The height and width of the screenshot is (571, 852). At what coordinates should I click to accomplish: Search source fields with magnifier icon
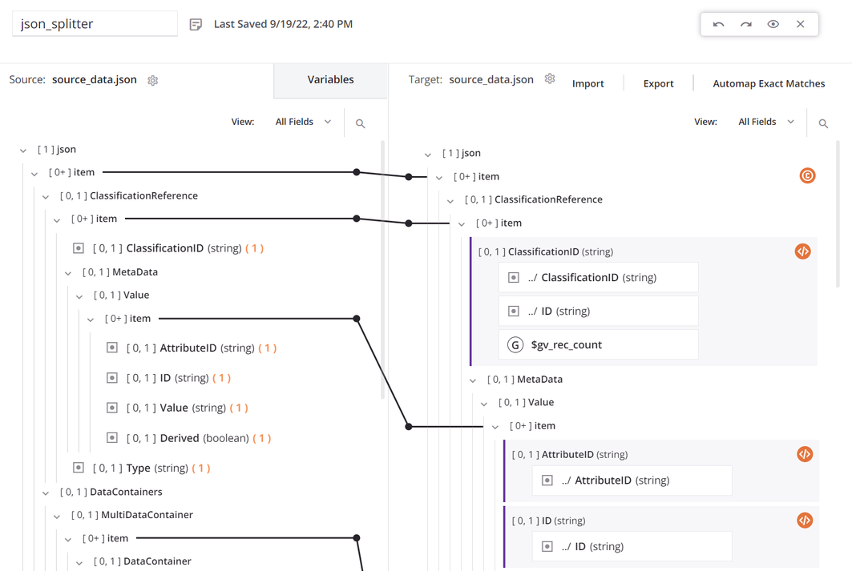pos(360,123)
